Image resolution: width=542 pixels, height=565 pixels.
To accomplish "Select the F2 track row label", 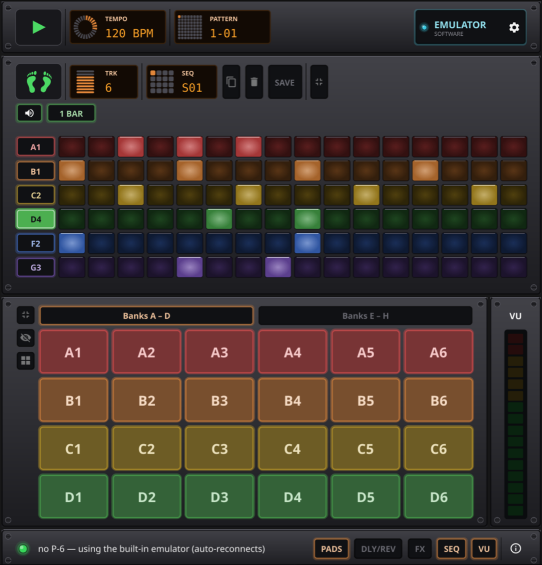I will click(x=36, y=243).
